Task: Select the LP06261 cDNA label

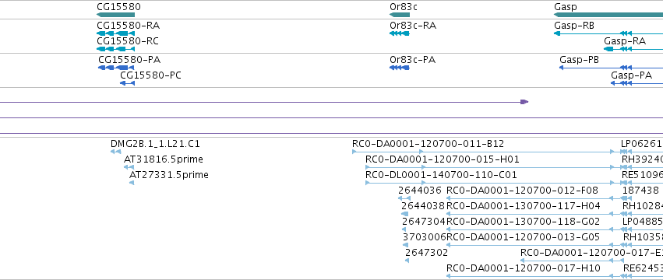Action: [641, 144]
